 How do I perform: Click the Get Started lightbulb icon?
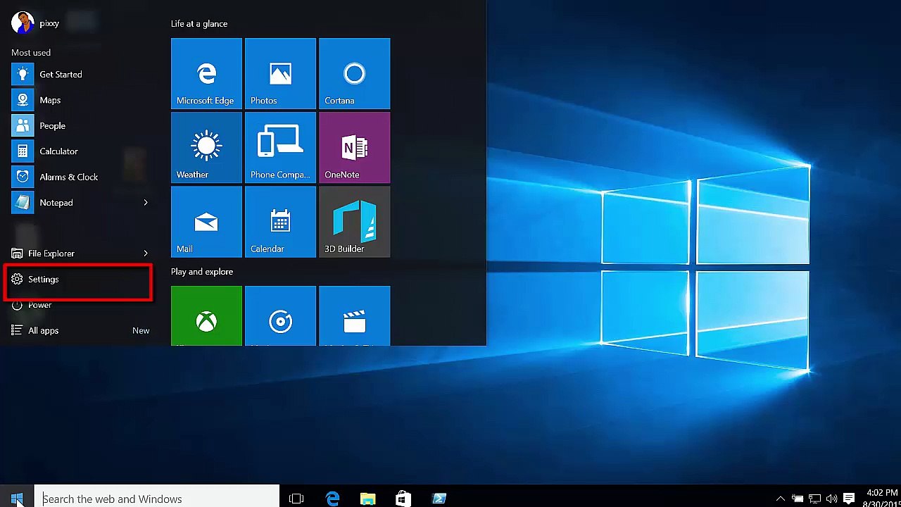(x=23, y=74)
